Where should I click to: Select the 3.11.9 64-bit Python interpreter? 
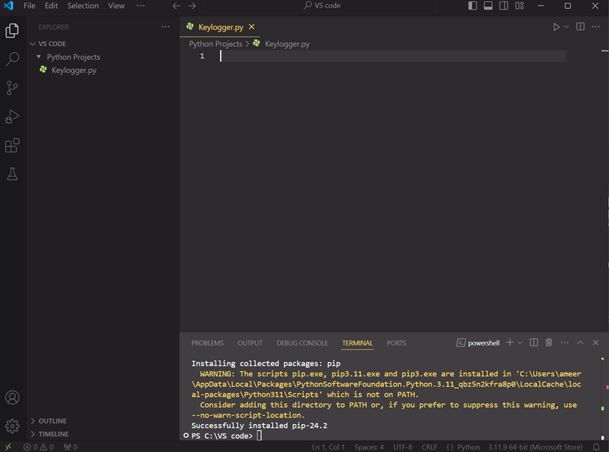[535, 447]
